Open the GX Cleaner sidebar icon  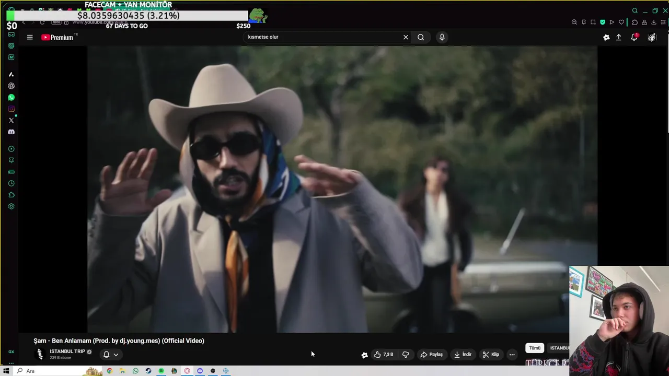point(11,45)
